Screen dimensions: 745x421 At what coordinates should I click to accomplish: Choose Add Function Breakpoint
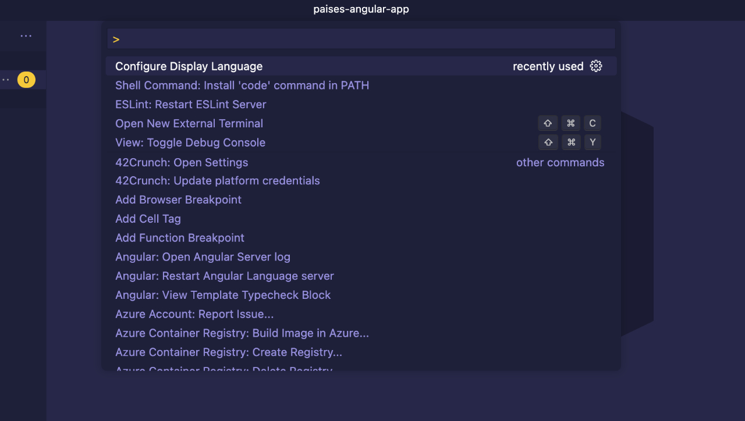tap(361, 238)
